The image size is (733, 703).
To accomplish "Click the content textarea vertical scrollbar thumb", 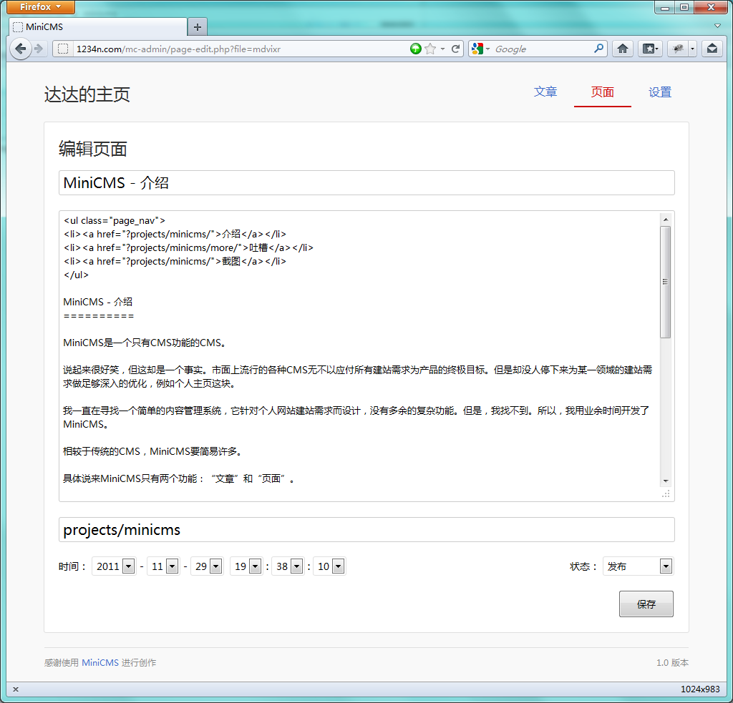I will tap(666, 282).
